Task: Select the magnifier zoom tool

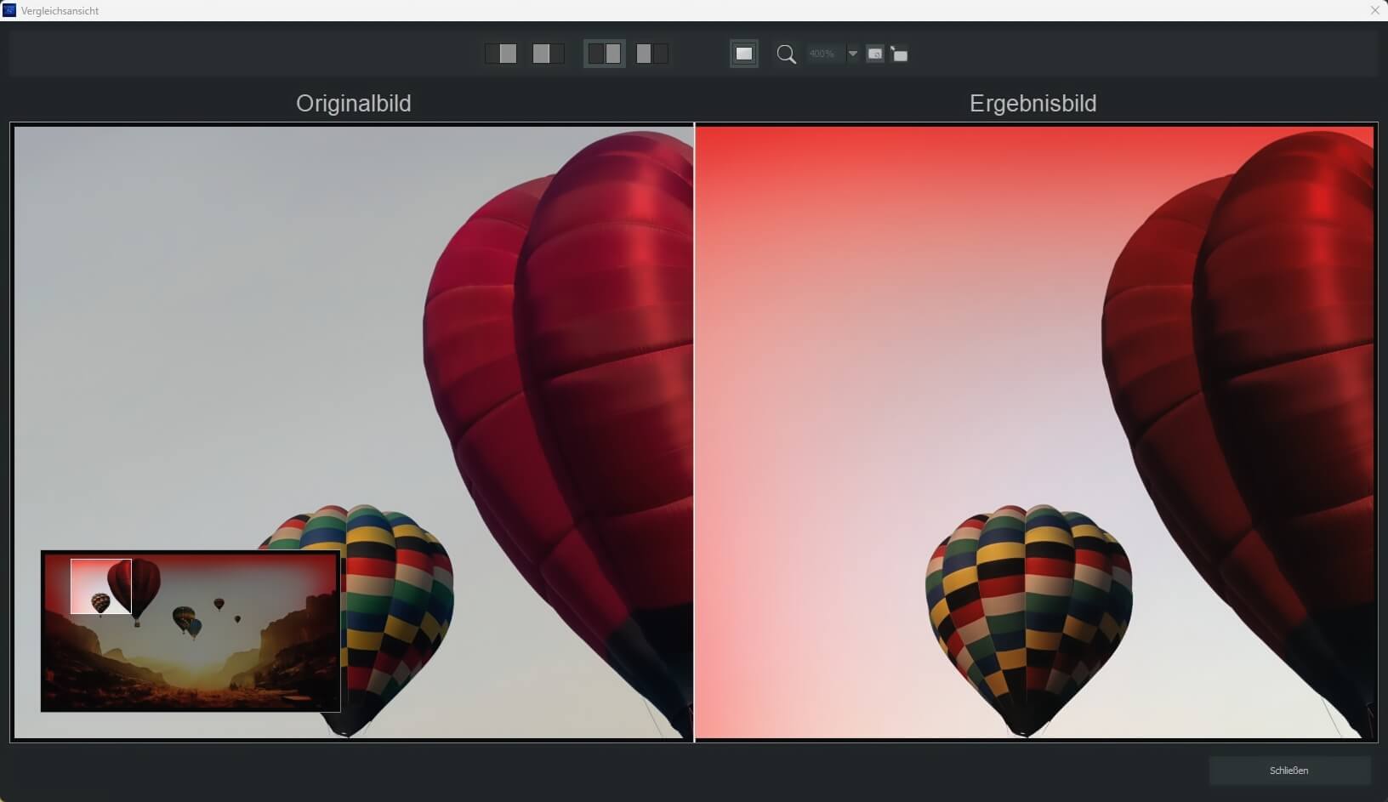Action: (785, 53)
